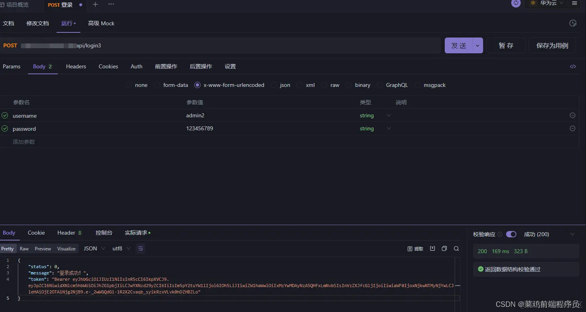This screenshot has height=312, width=586.
Task: Switch response view to Preview
Action: (x=43, y=248)
